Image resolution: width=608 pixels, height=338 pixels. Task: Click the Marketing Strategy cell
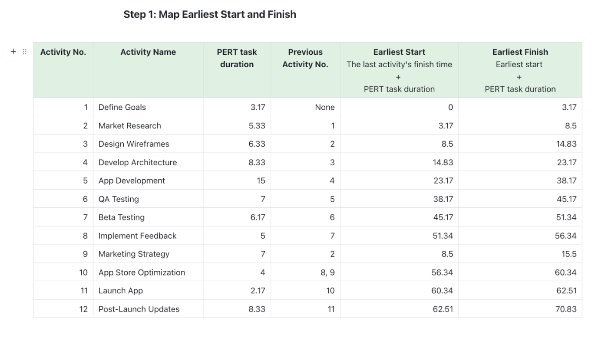pyautogui.click(x=148, y=254)
